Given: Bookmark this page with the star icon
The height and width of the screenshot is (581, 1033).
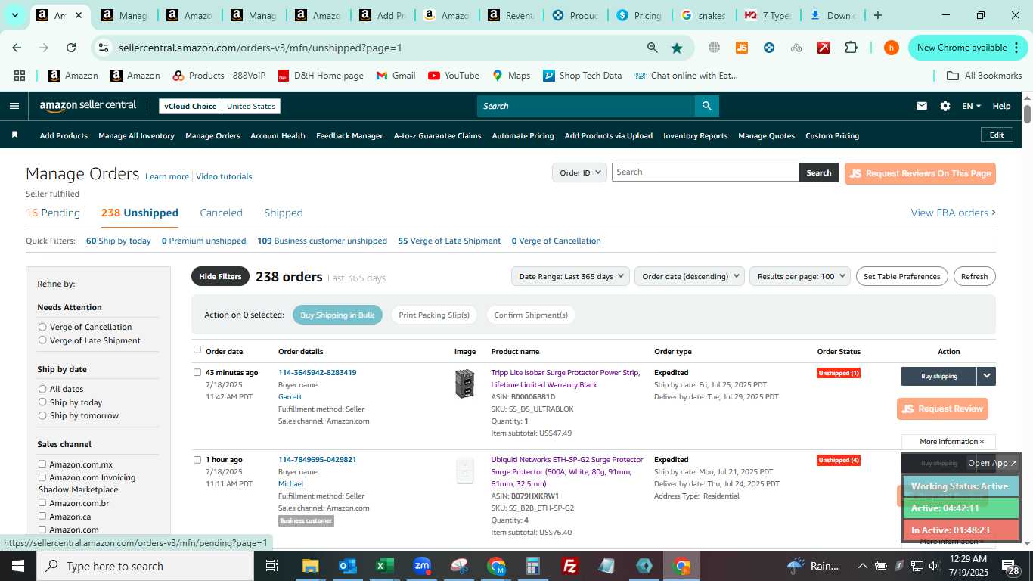Looking at the screenshot, I should tap(676, 48).
